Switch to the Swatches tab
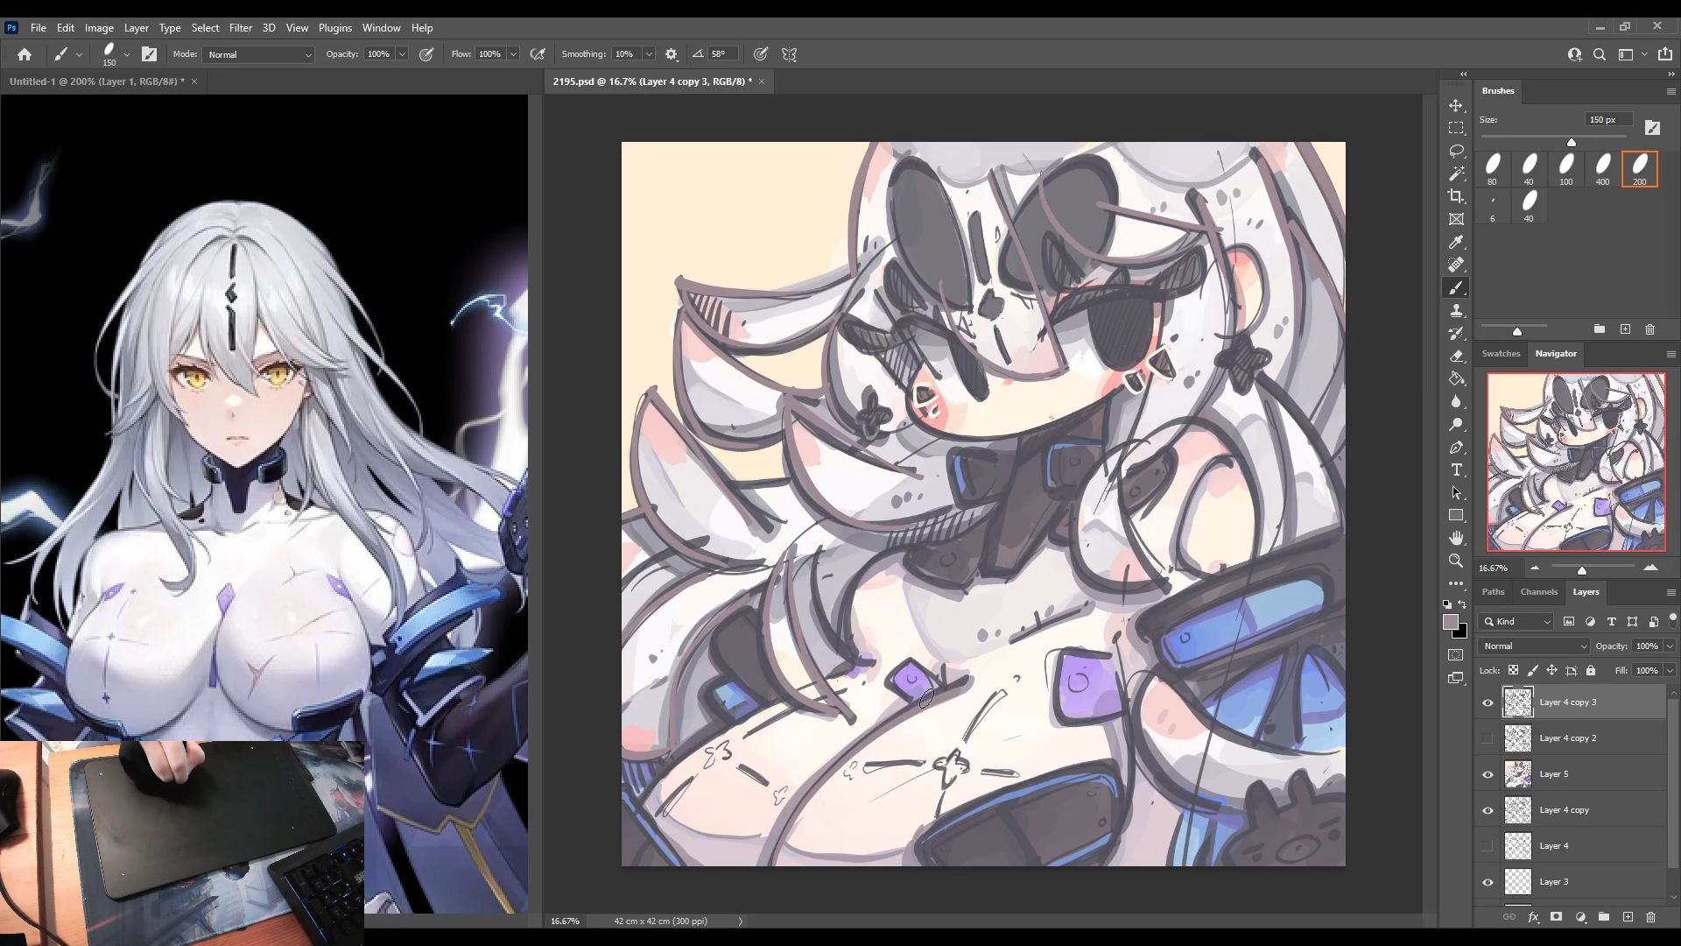This screenshot has width=1681, height=946. tap(1501, 354)
